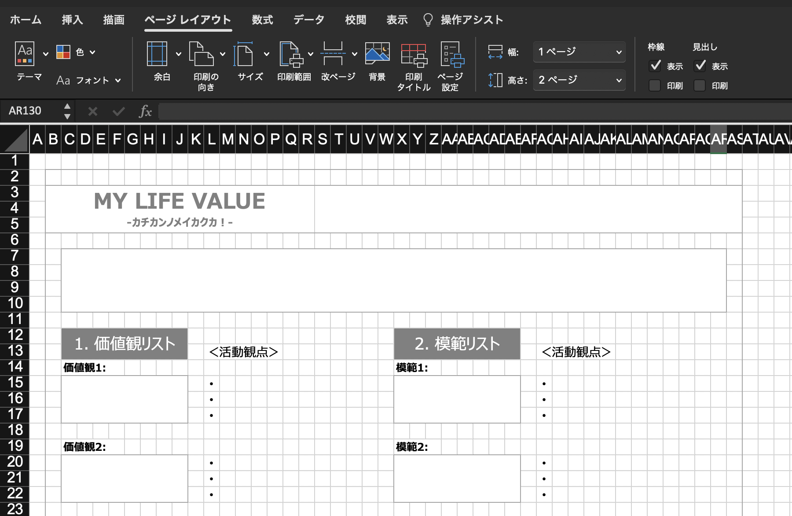792x516 pixels.
Task: Enable the 枠線 印刷 gridlines checkbox
Action: point(655,85)
